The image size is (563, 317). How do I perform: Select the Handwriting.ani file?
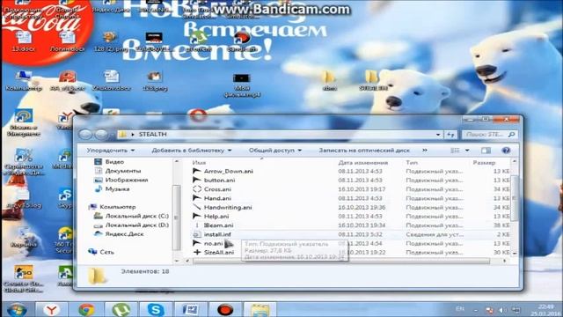coord(228,207)
